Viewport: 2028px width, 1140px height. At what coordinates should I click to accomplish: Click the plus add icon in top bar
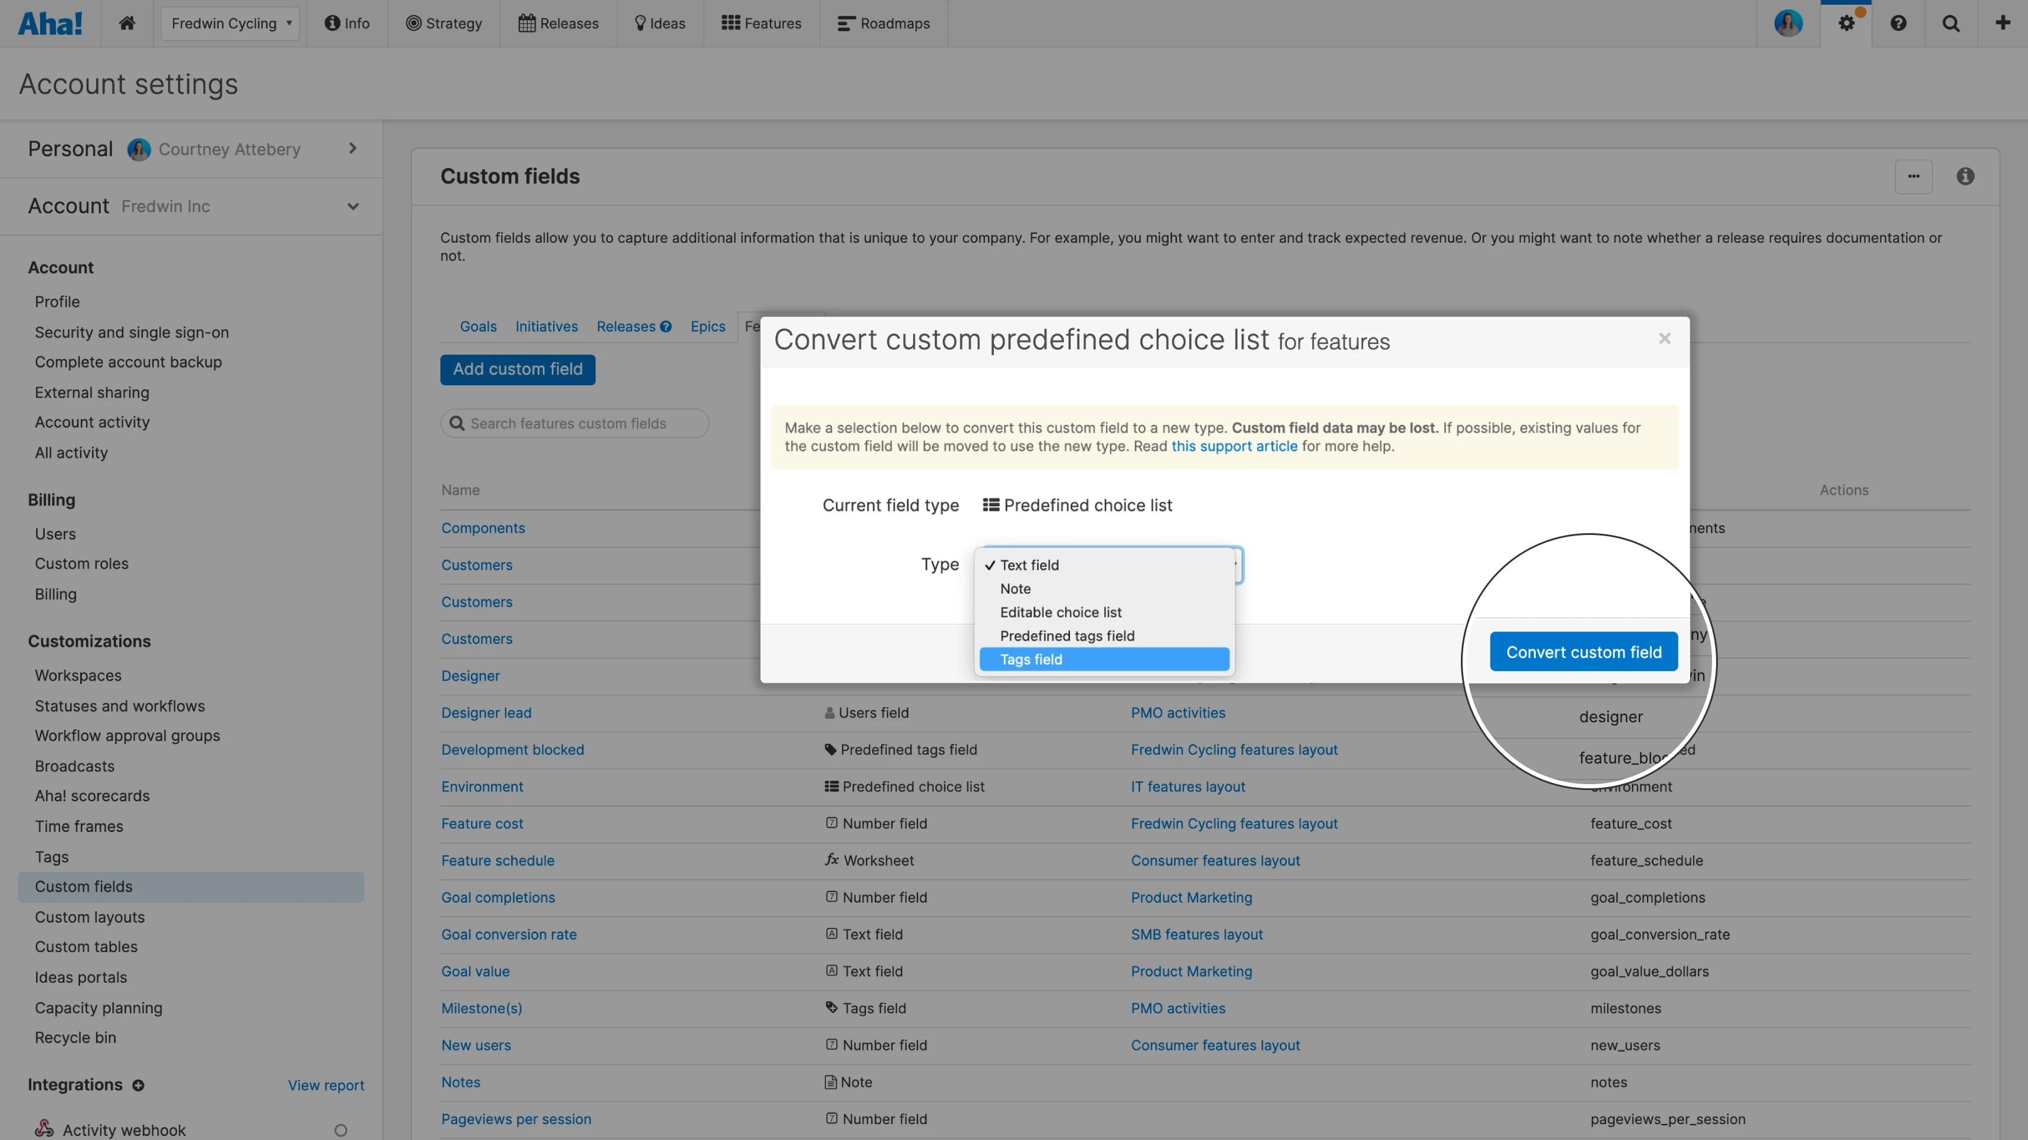click(x=2003, y=23)
